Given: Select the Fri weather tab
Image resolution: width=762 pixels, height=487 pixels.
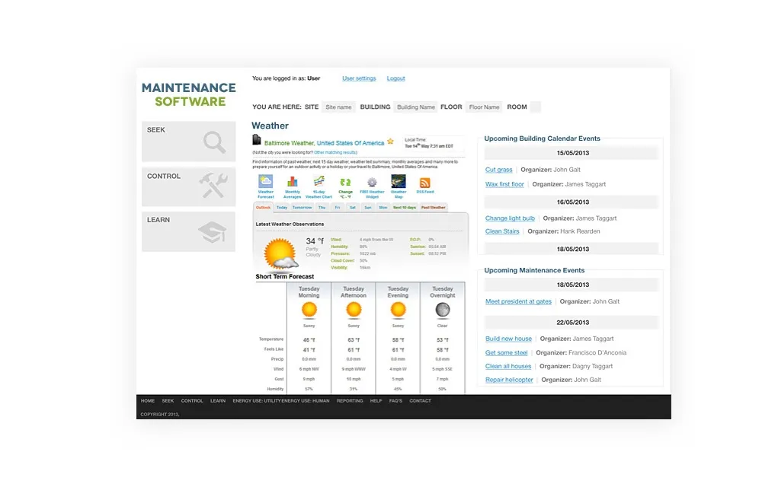Looking at the screenshot, I should [x=338, y=208].
